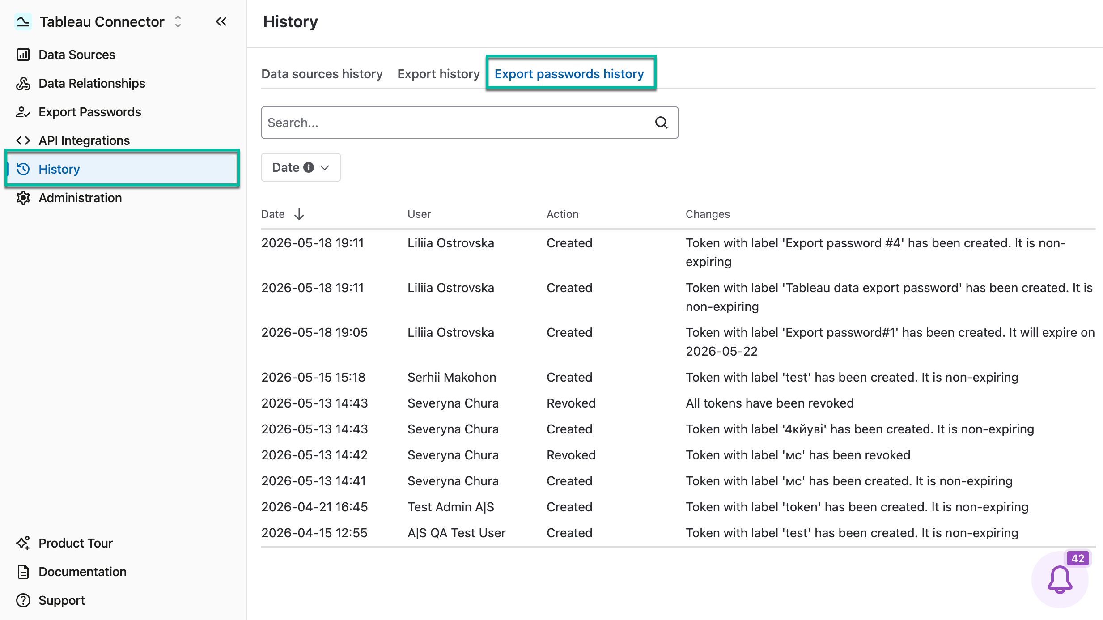Screen dimensions: 1103x620
Task: Open Data Sources in sidebar
Action: tap(77, 55)
